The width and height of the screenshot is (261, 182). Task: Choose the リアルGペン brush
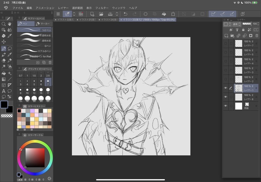[x=34, y=51]
